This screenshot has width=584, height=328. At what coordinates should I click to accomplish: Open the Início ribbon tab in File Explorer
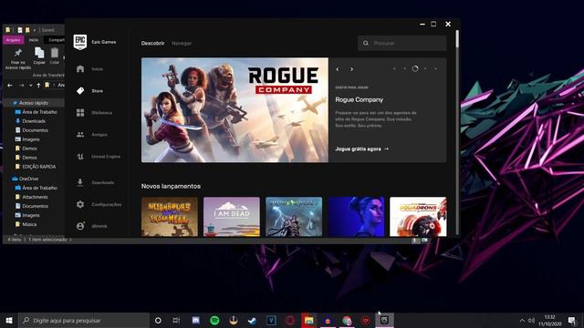[x=34, y=40]
